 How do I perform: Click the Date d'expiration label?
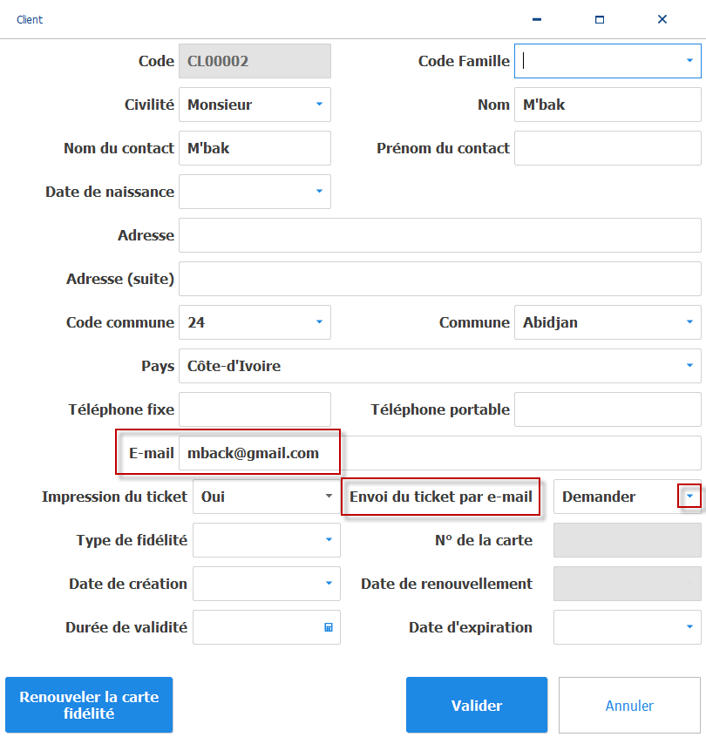point(471,627)
